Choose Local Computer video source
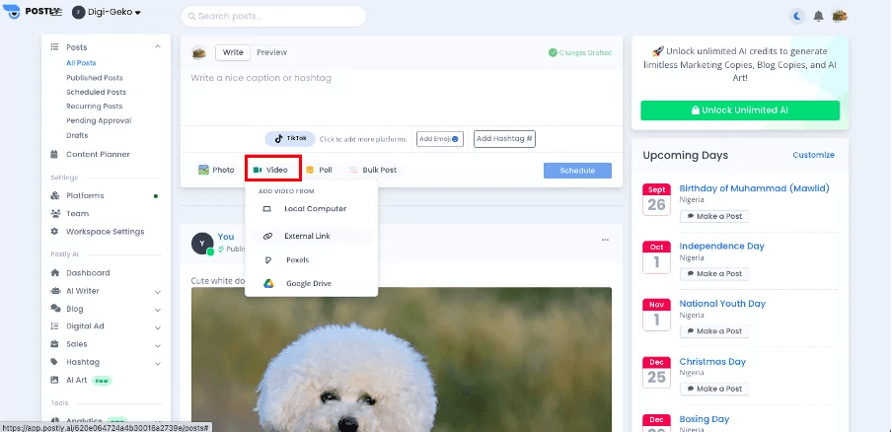Screen dimensions: 892x432 point(311,209)
